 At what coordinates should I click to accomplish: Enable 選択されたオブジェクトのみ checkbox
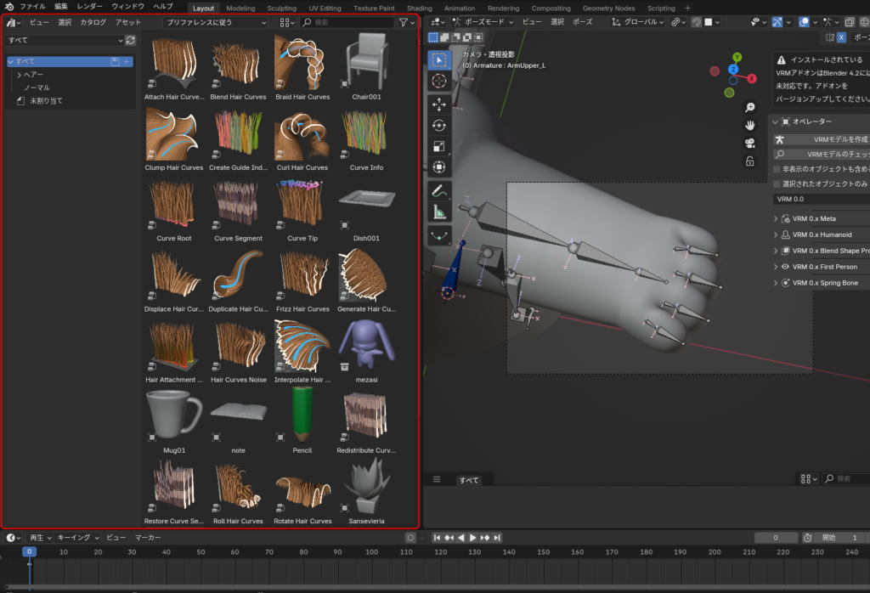pos(777,184)
